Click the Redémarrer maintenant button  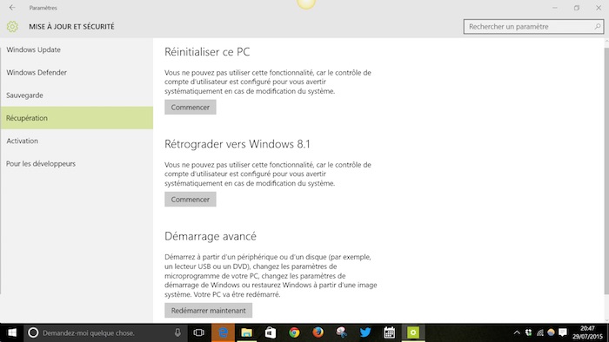tap(209, 311)
